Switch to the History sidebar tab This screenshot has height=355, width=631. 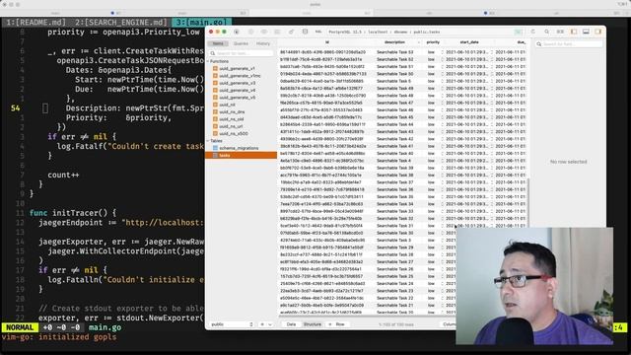263,43
